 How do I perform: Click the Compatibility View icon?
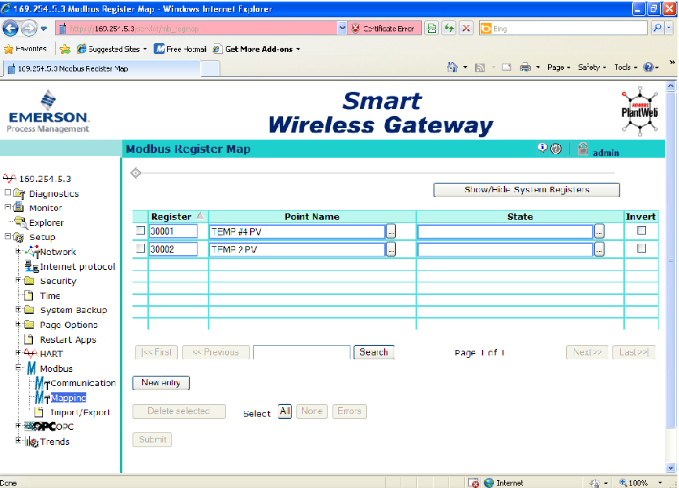pos(432,28)
